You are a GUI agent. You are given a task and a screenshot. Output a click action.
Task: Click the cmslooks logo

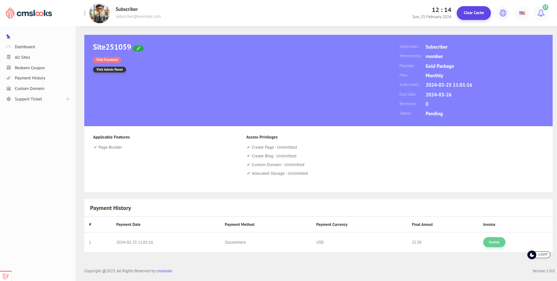coord(29,13)
